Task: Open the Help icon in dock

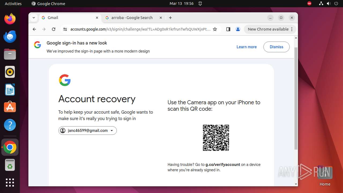Action: [10, 125]
